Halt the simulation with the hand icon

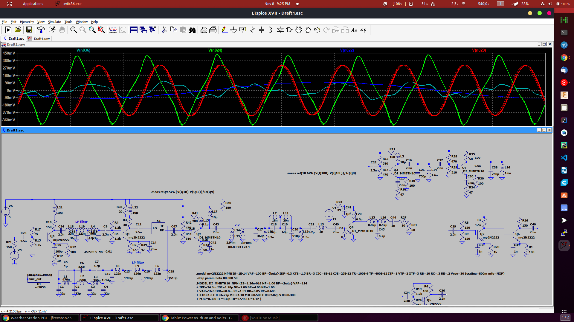point(62,30)
